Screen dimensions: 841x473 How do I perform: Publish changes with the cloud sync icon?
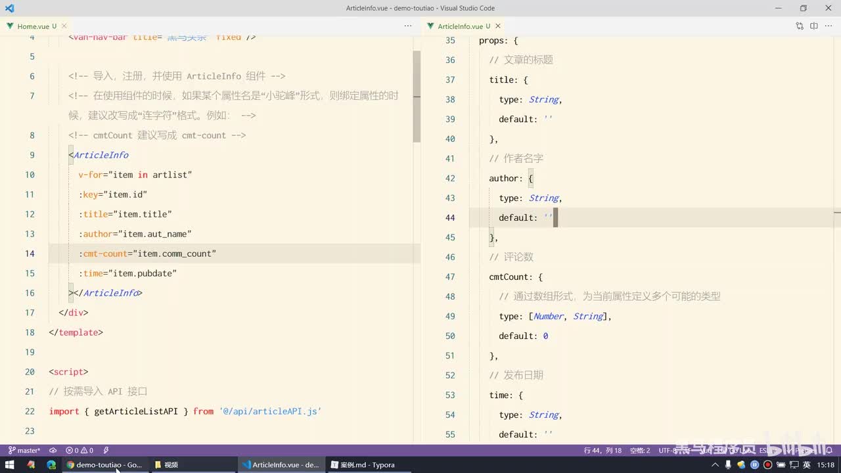[53, 451]
